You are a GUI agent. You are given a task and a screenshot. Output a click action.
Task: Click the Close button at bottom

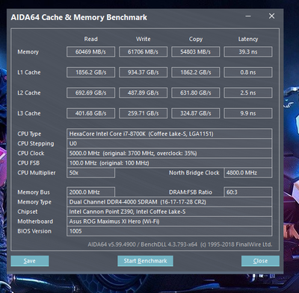(x=260, y=261)
